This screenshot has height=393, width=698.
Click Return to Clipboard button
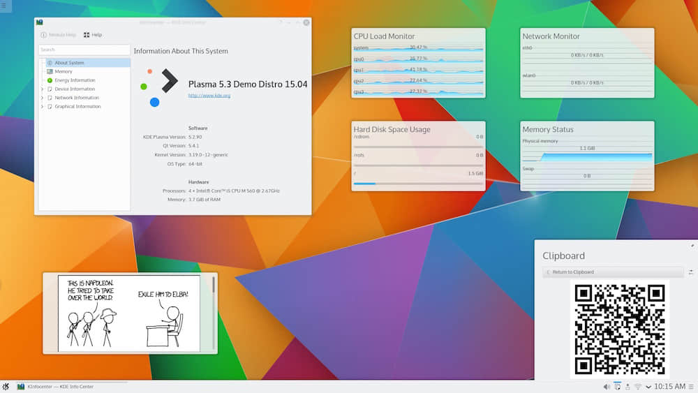[x=572, y=272]
